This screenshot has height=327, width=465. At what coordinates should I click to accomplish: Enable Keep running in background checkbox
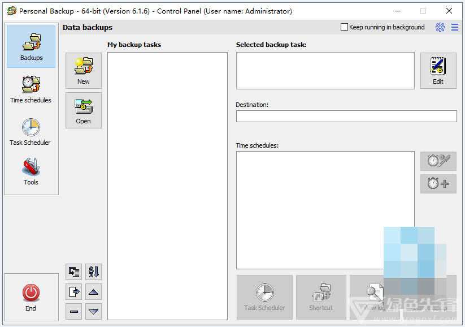[344, 27]
